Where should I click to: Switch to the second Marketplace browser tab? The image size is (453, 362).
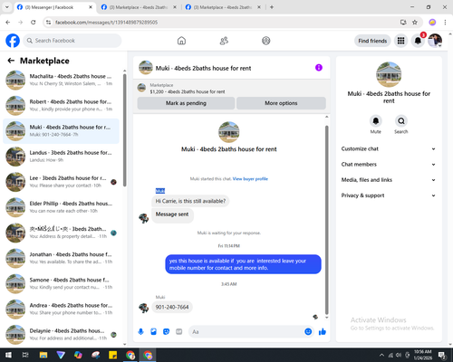tap(140, 7)
